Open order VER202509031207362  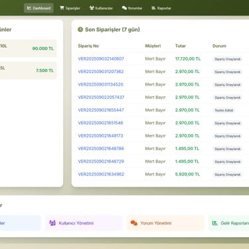[101, 72]
